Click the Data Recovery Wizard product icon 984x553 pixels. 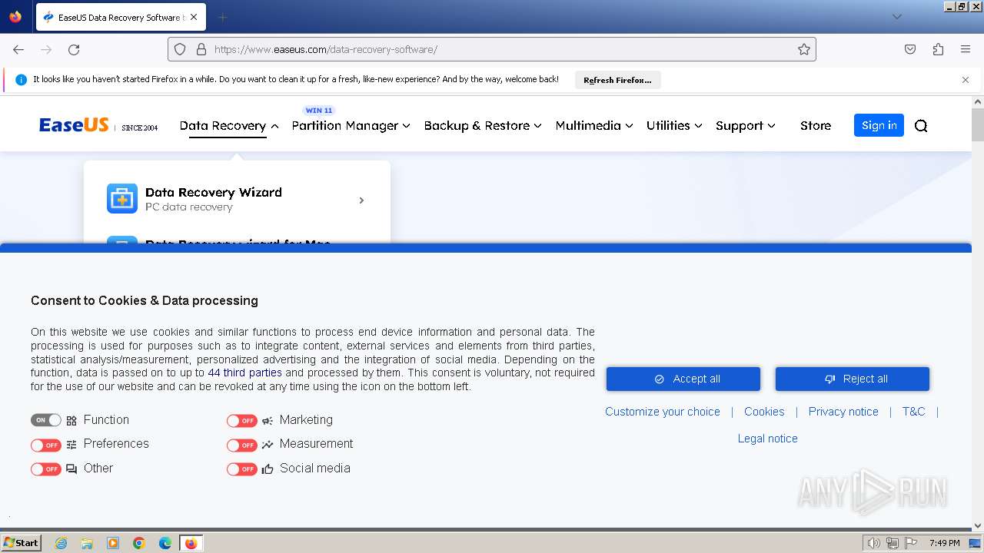pos(122,199)
